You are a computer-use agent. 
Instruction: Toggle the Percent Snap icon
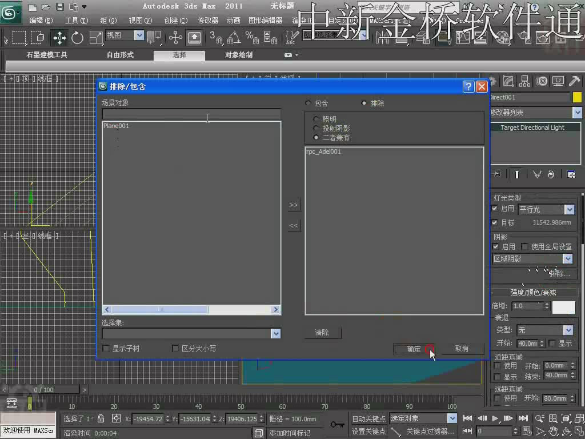pos(252,37)
